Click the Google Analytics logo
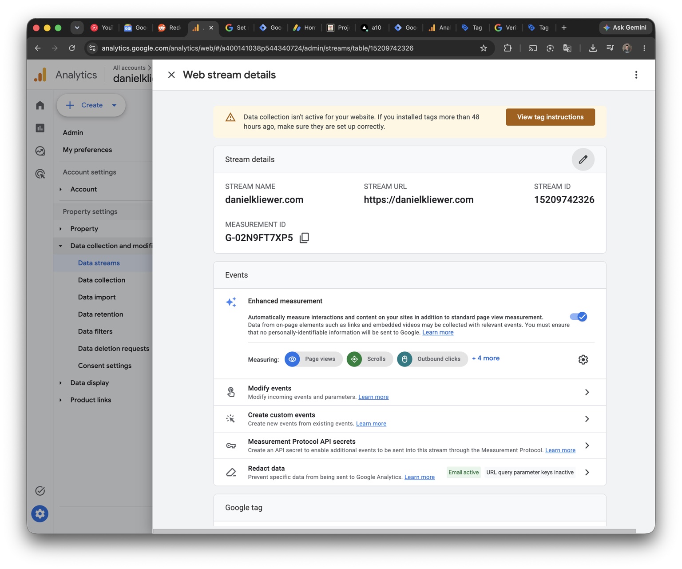Screen dimensions: 682x569 [x=40, y=75]
